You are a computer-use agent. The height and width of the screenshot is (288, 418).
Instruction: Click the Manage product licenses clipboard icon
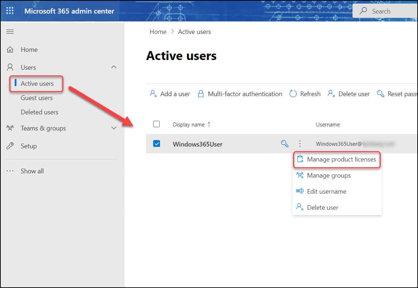(300, 159)
